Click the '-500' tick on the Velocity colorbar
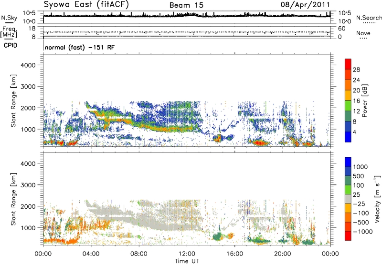The width and height of the screenshot is (382, 264). pyautogui.click(x=361, y=222)
